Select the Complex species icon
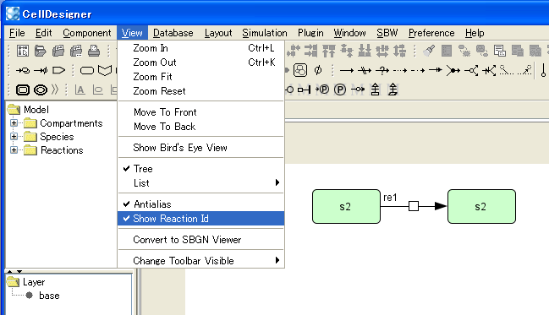549x315 pixels. coord(300,70)
